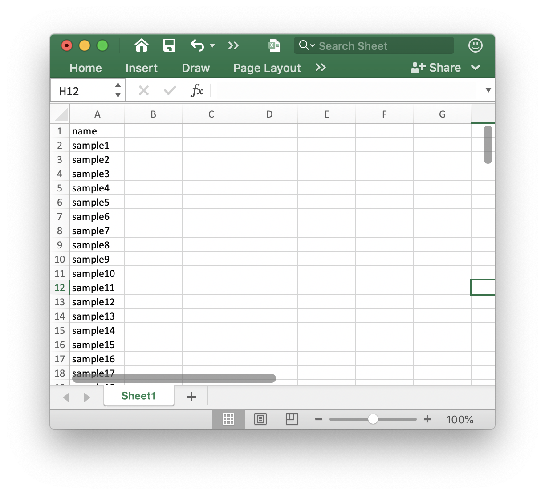545x495 pixels.
Task: Undo the last action with the arrow icon
Action: point(197,45)
